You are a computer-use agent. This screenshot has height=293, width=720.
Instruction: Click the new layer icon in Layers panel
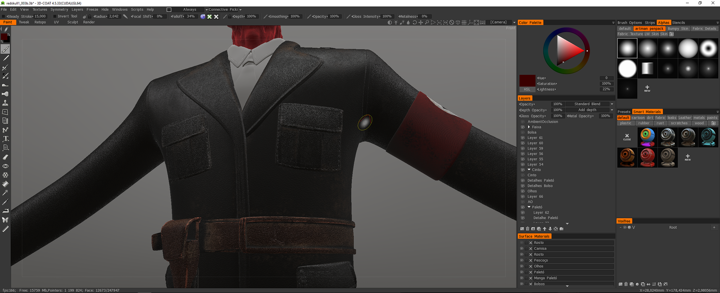522,229
